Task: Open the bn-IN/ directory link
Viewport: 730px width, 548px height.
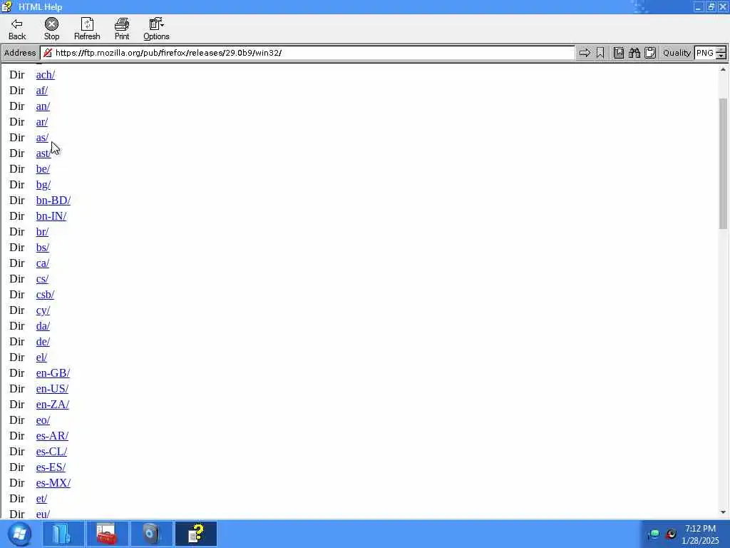Action: click(51, 216)
